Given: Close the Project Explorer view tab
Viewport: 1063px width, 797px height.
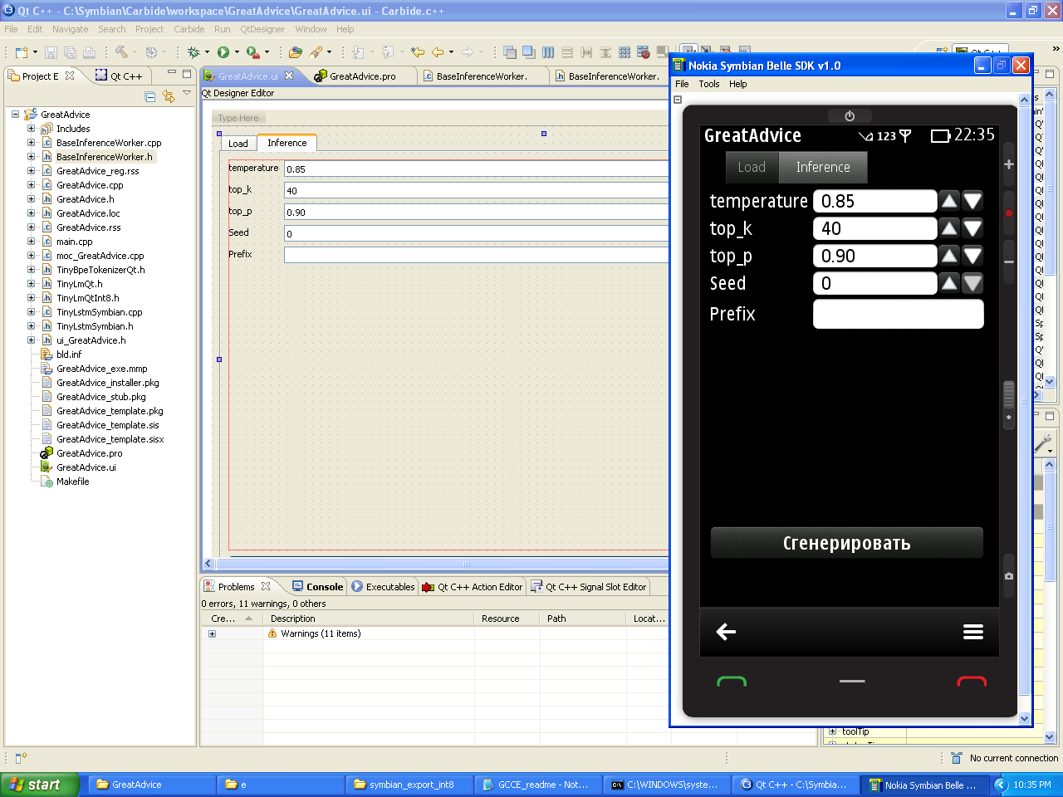Looking at the screenshot, I should pos(70,75).
